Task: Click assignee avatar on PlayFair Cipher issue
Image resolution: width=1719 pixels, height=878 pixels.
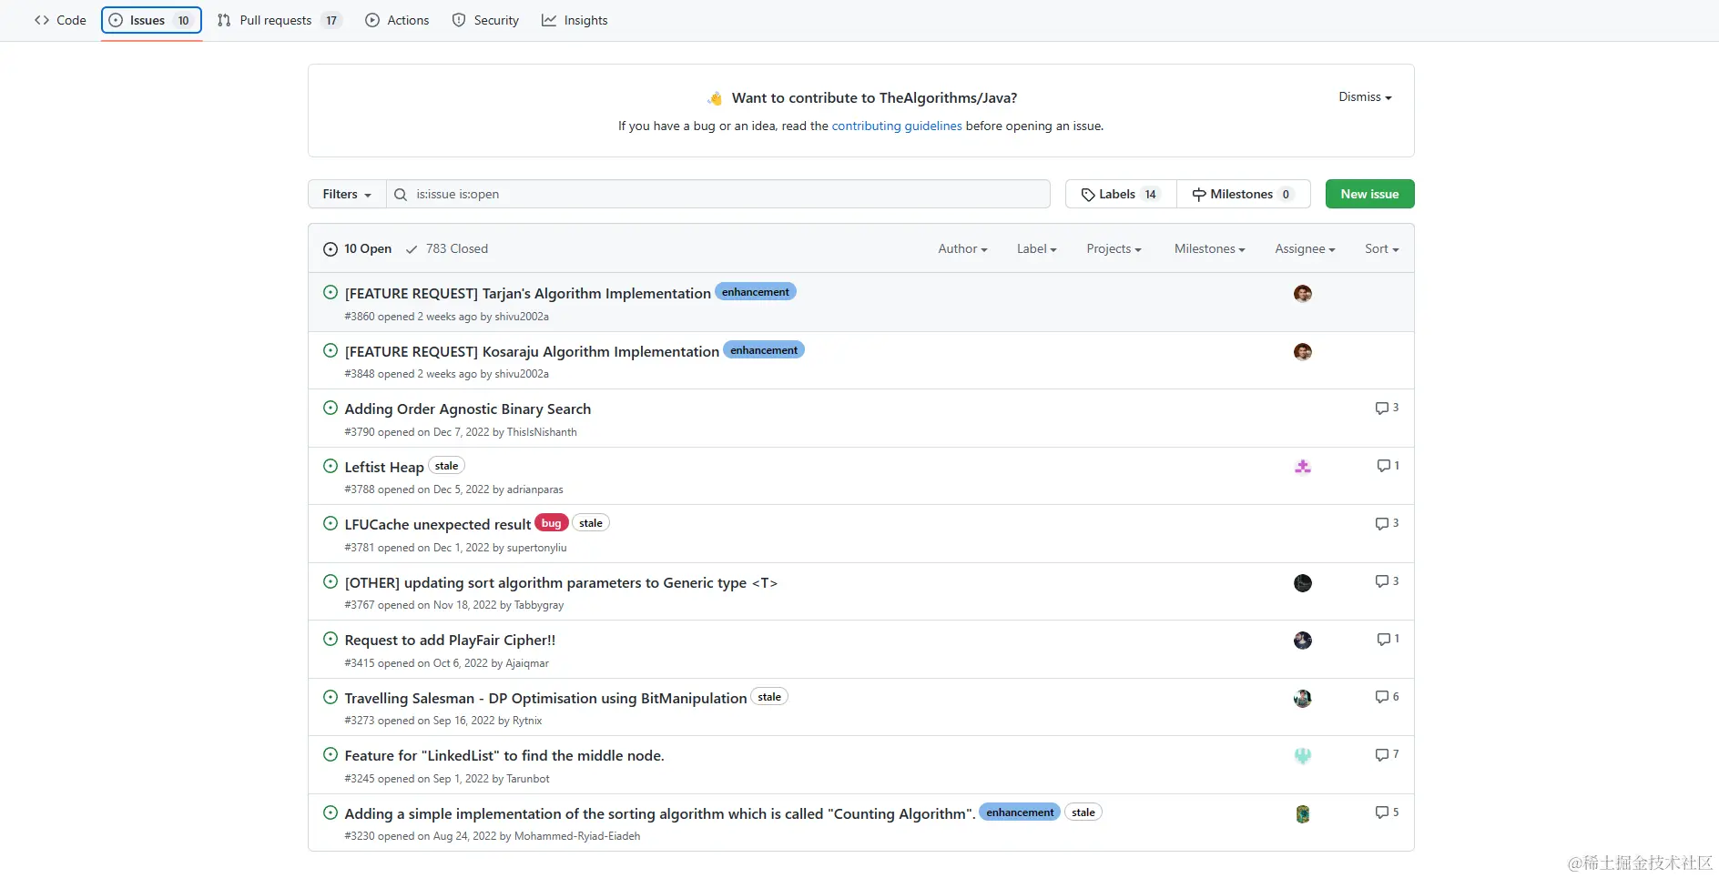Action: click(1302, 641)
